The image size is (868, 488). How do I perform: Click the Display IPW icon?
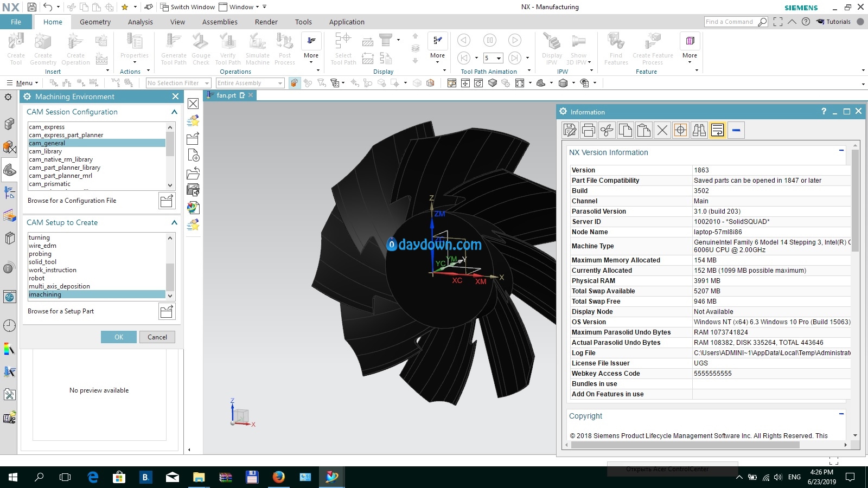pyautogui.click(x=552, y=49)
